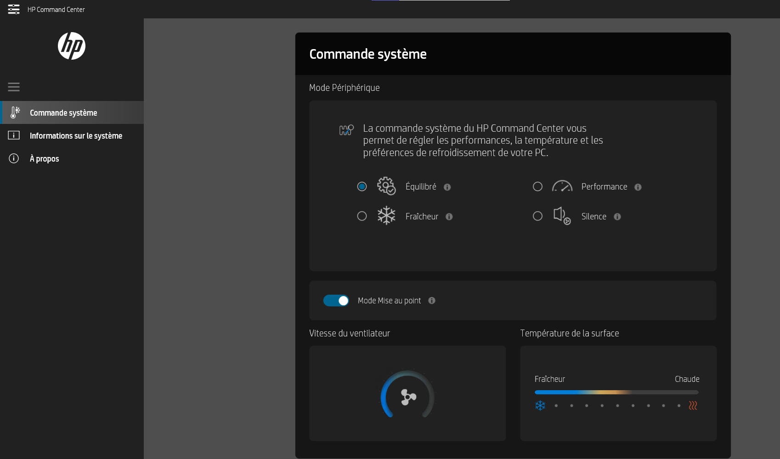
Task: Click the blue snowflake temperature icon
Action: [540, 405]
